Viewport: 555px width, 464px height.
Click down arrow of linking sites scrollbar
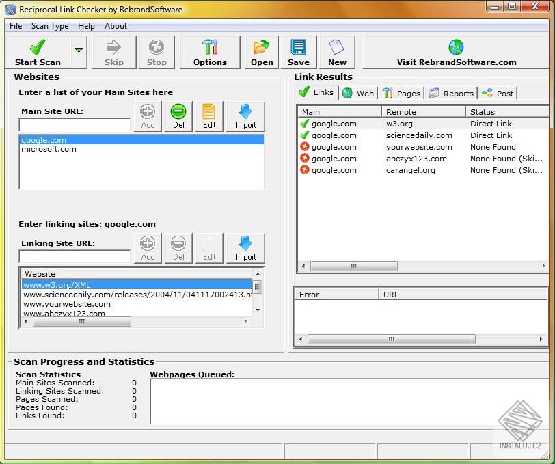point(258,310)
